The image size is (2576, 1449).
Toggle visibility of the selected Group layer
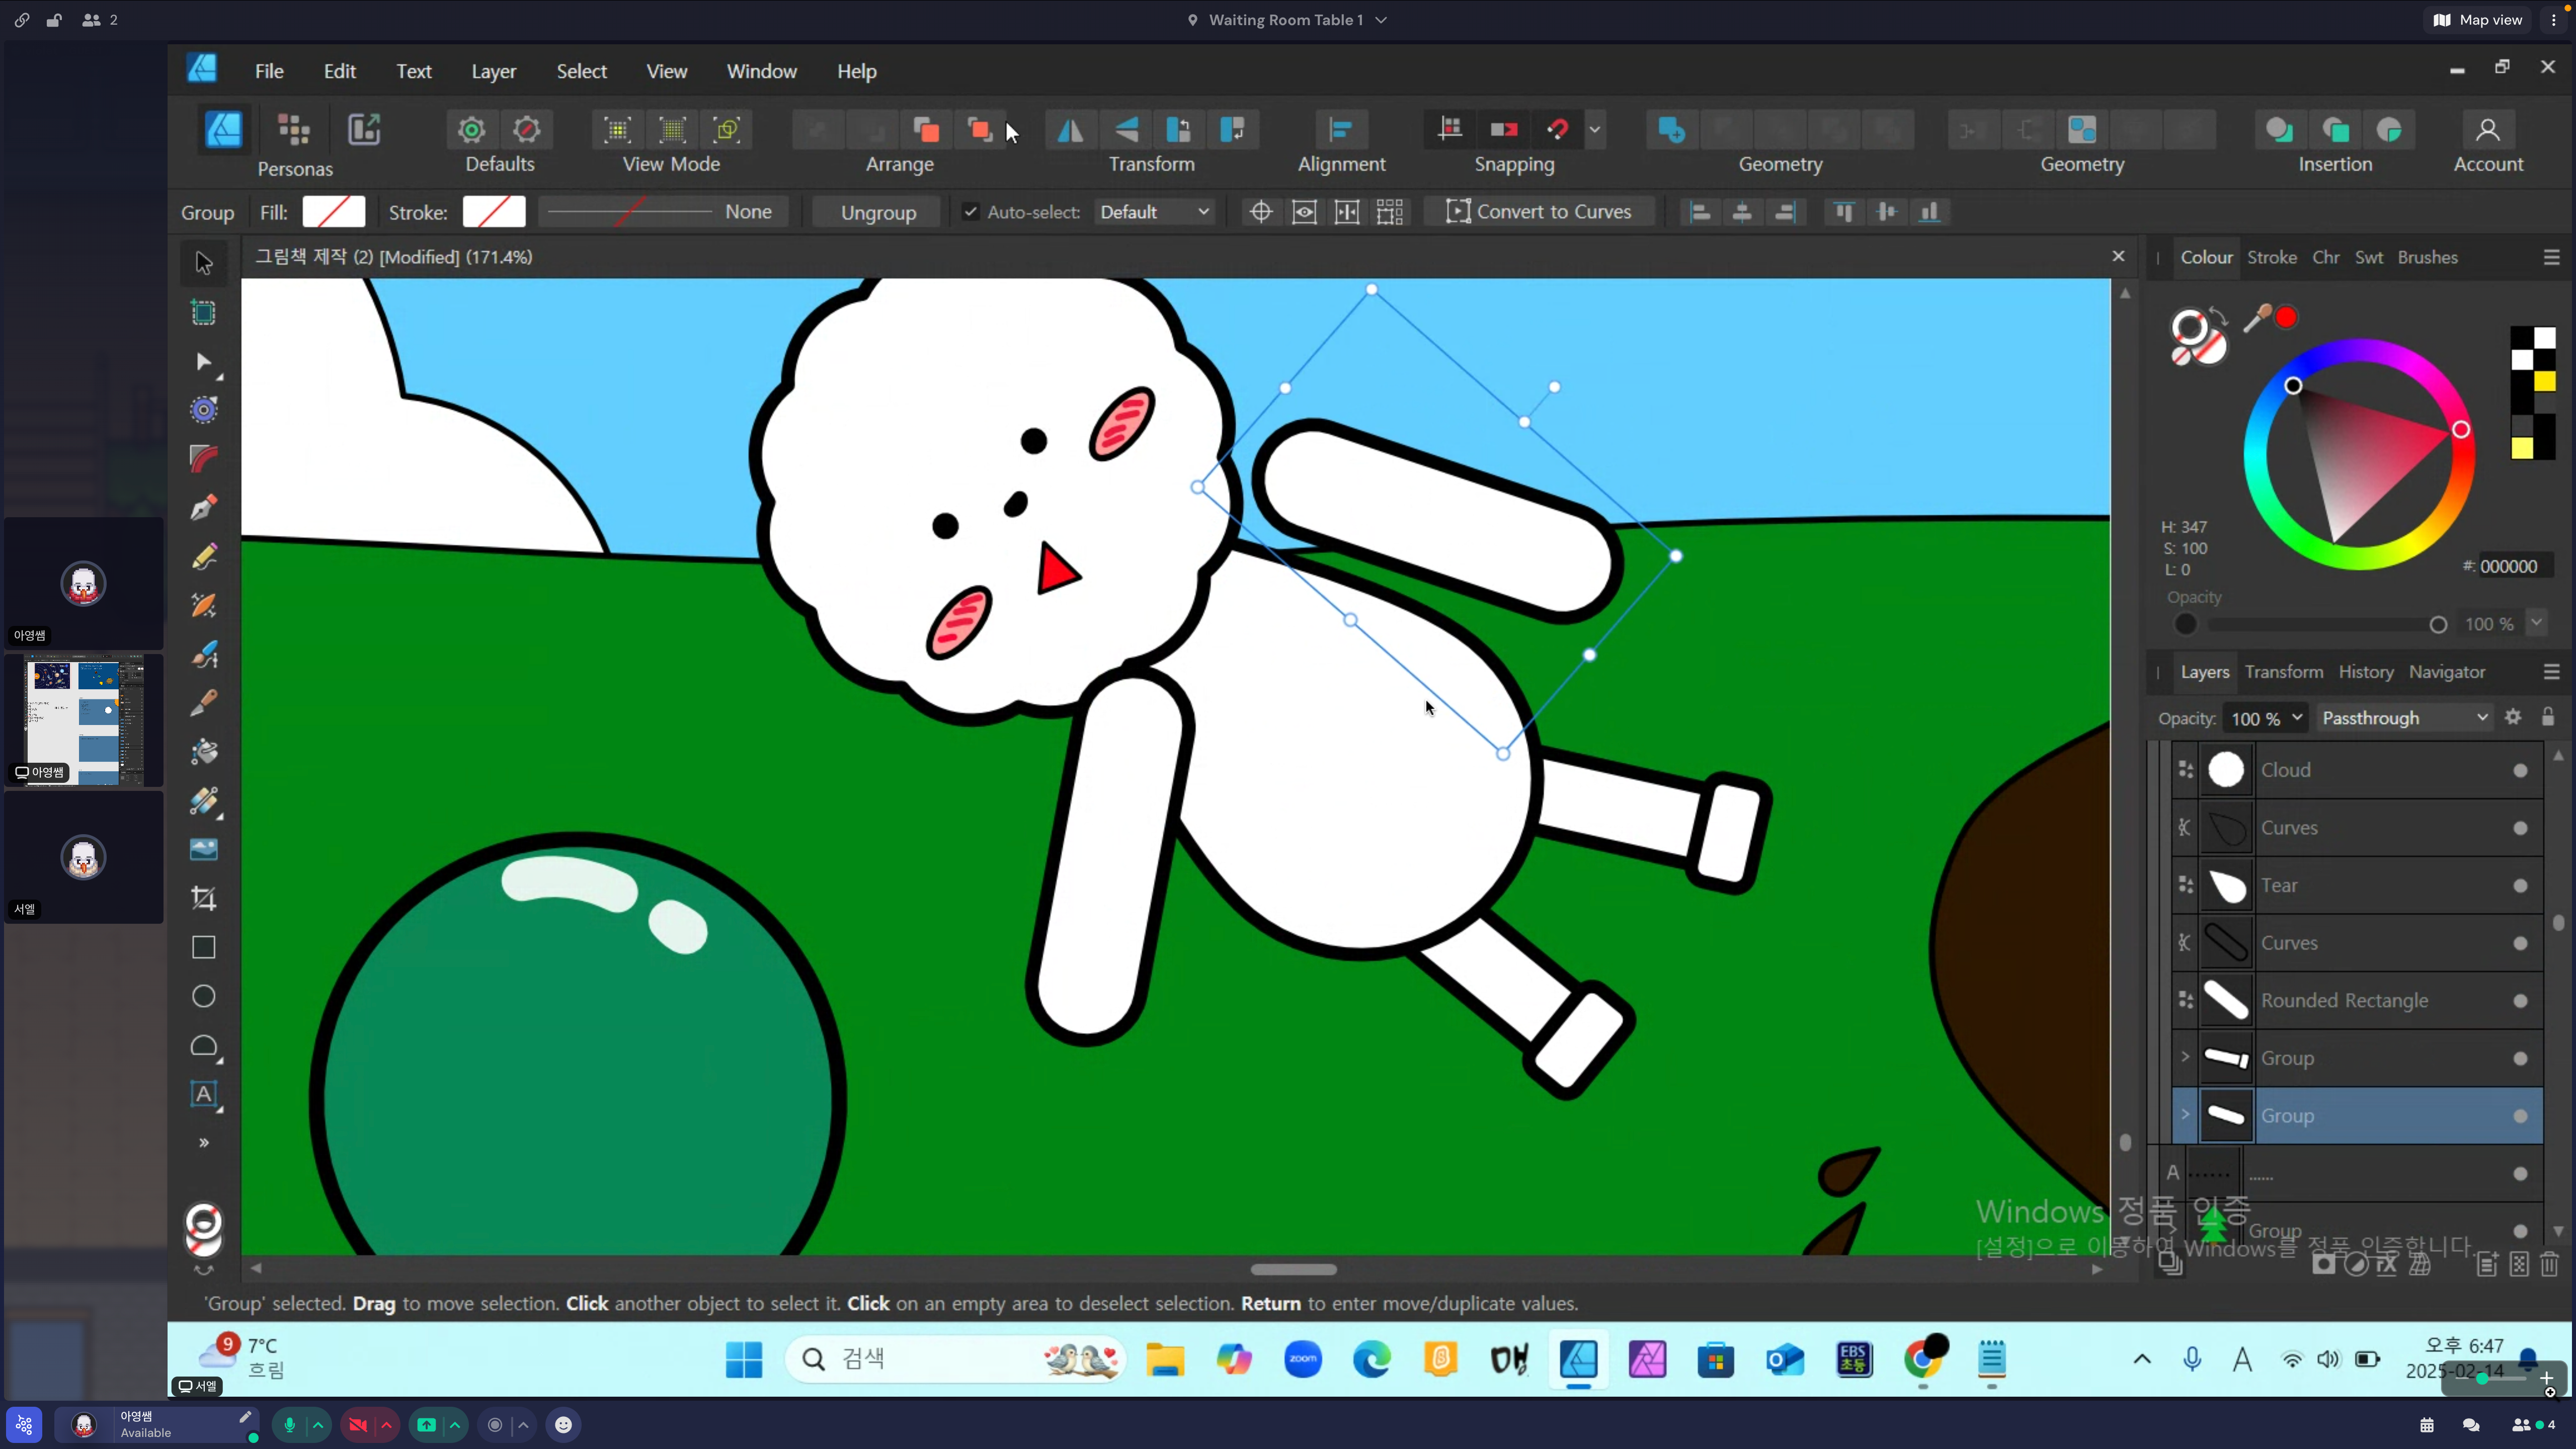(x=2520, y=1116)
